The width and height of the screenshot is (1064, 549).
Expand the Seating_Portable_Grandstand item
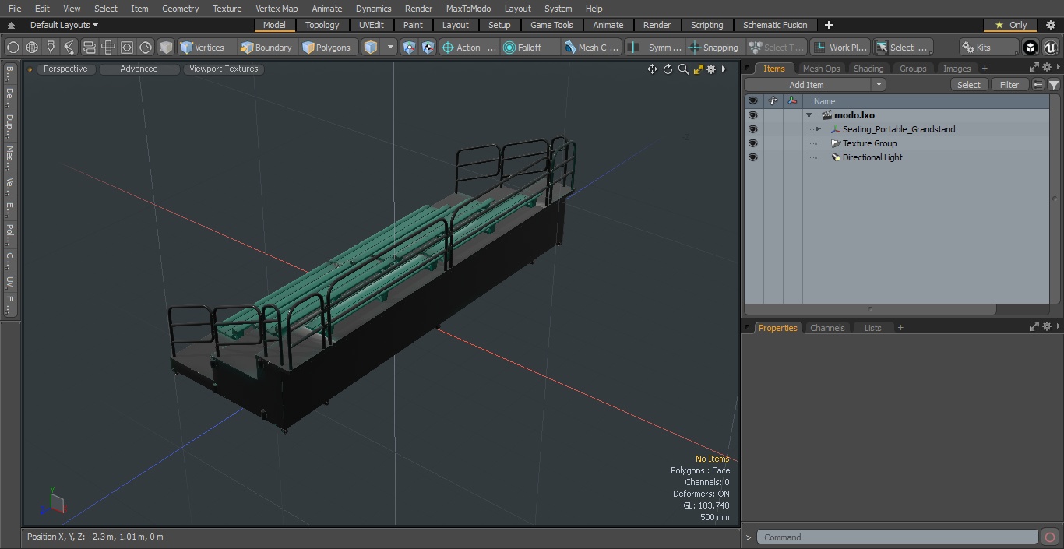coord(818,129)
